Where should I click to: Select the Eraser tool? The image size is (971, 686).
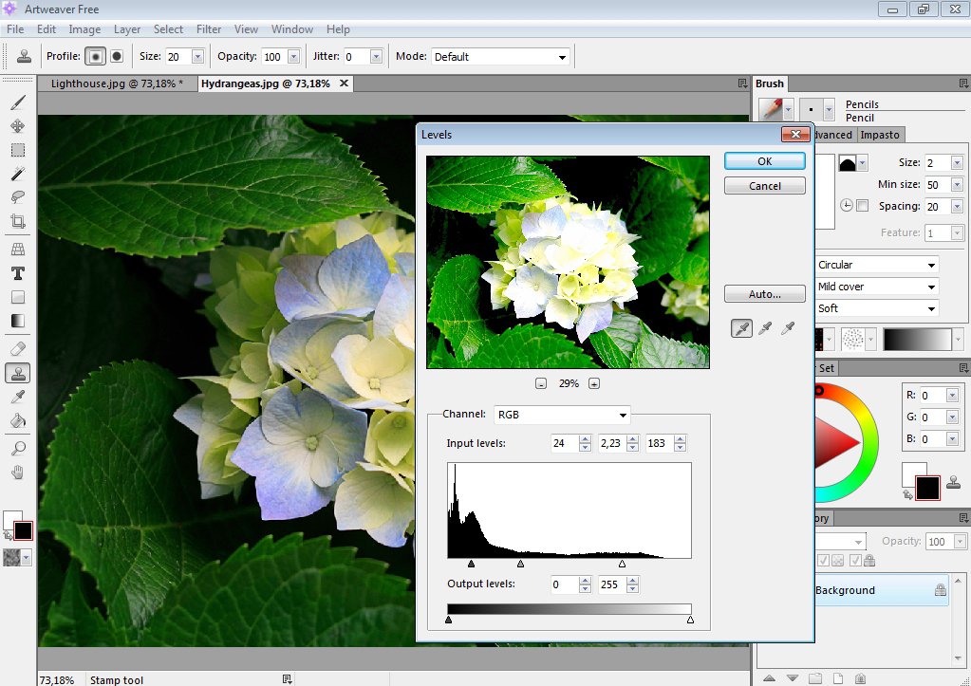[19, 348]
